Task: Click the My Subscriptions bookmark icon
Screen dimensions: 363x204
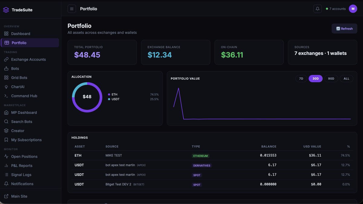Action: pos(6,140)
